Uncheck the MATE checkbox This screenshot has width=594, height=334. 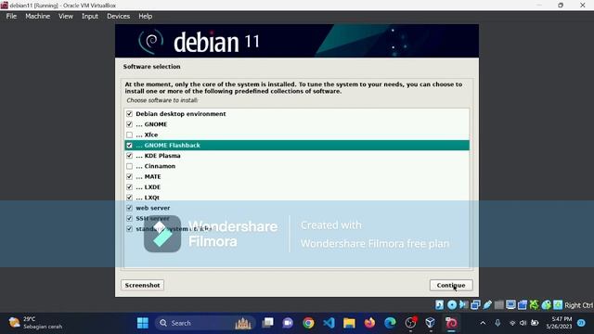[x=129, y=176]
